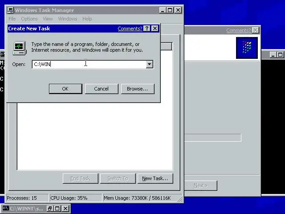
Task: Open the Options menu in Task Manager
Action: pyautogui.click(x=29, y=19)
